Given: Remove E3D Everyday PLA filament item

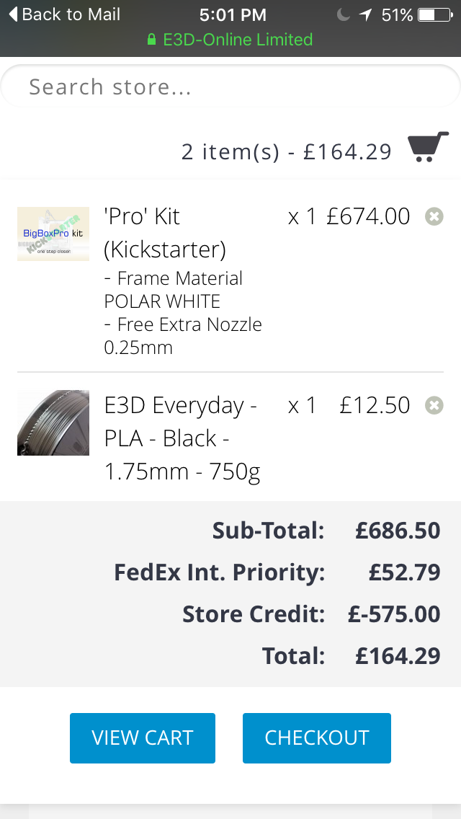Looking at the screenshot, I should 434,405.
